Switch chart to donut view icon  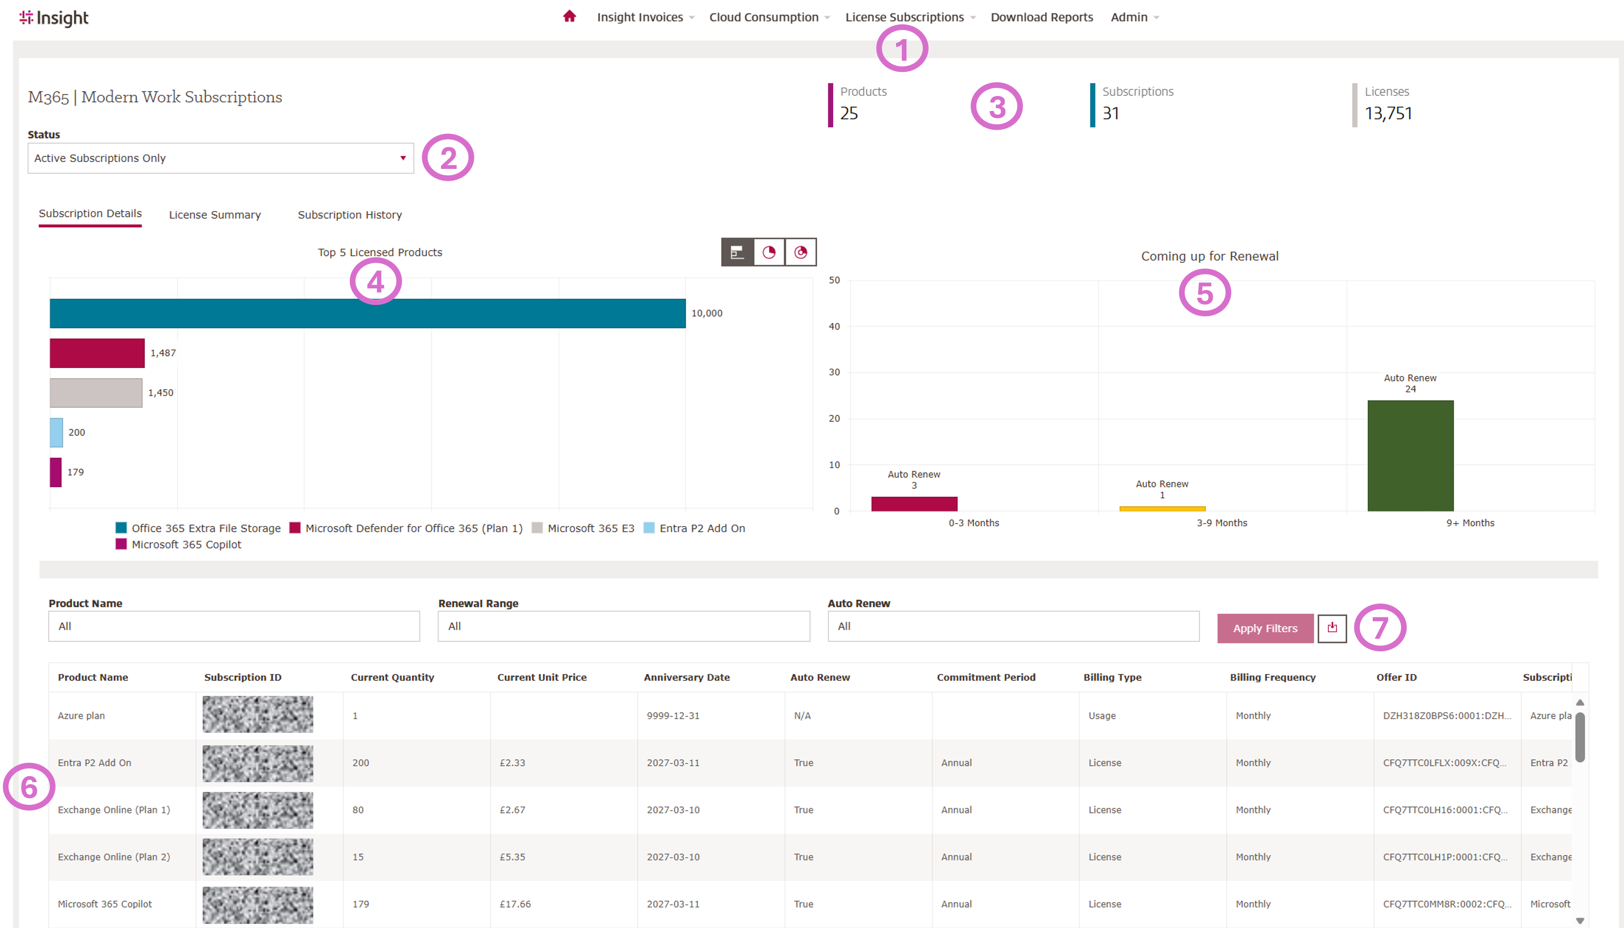pyautogui.click(x=801, y=252)
